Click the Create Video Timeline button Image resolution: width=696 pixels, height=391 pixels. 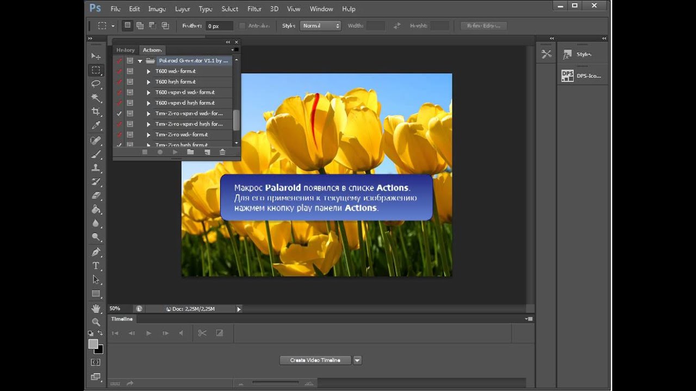(315, 360)
